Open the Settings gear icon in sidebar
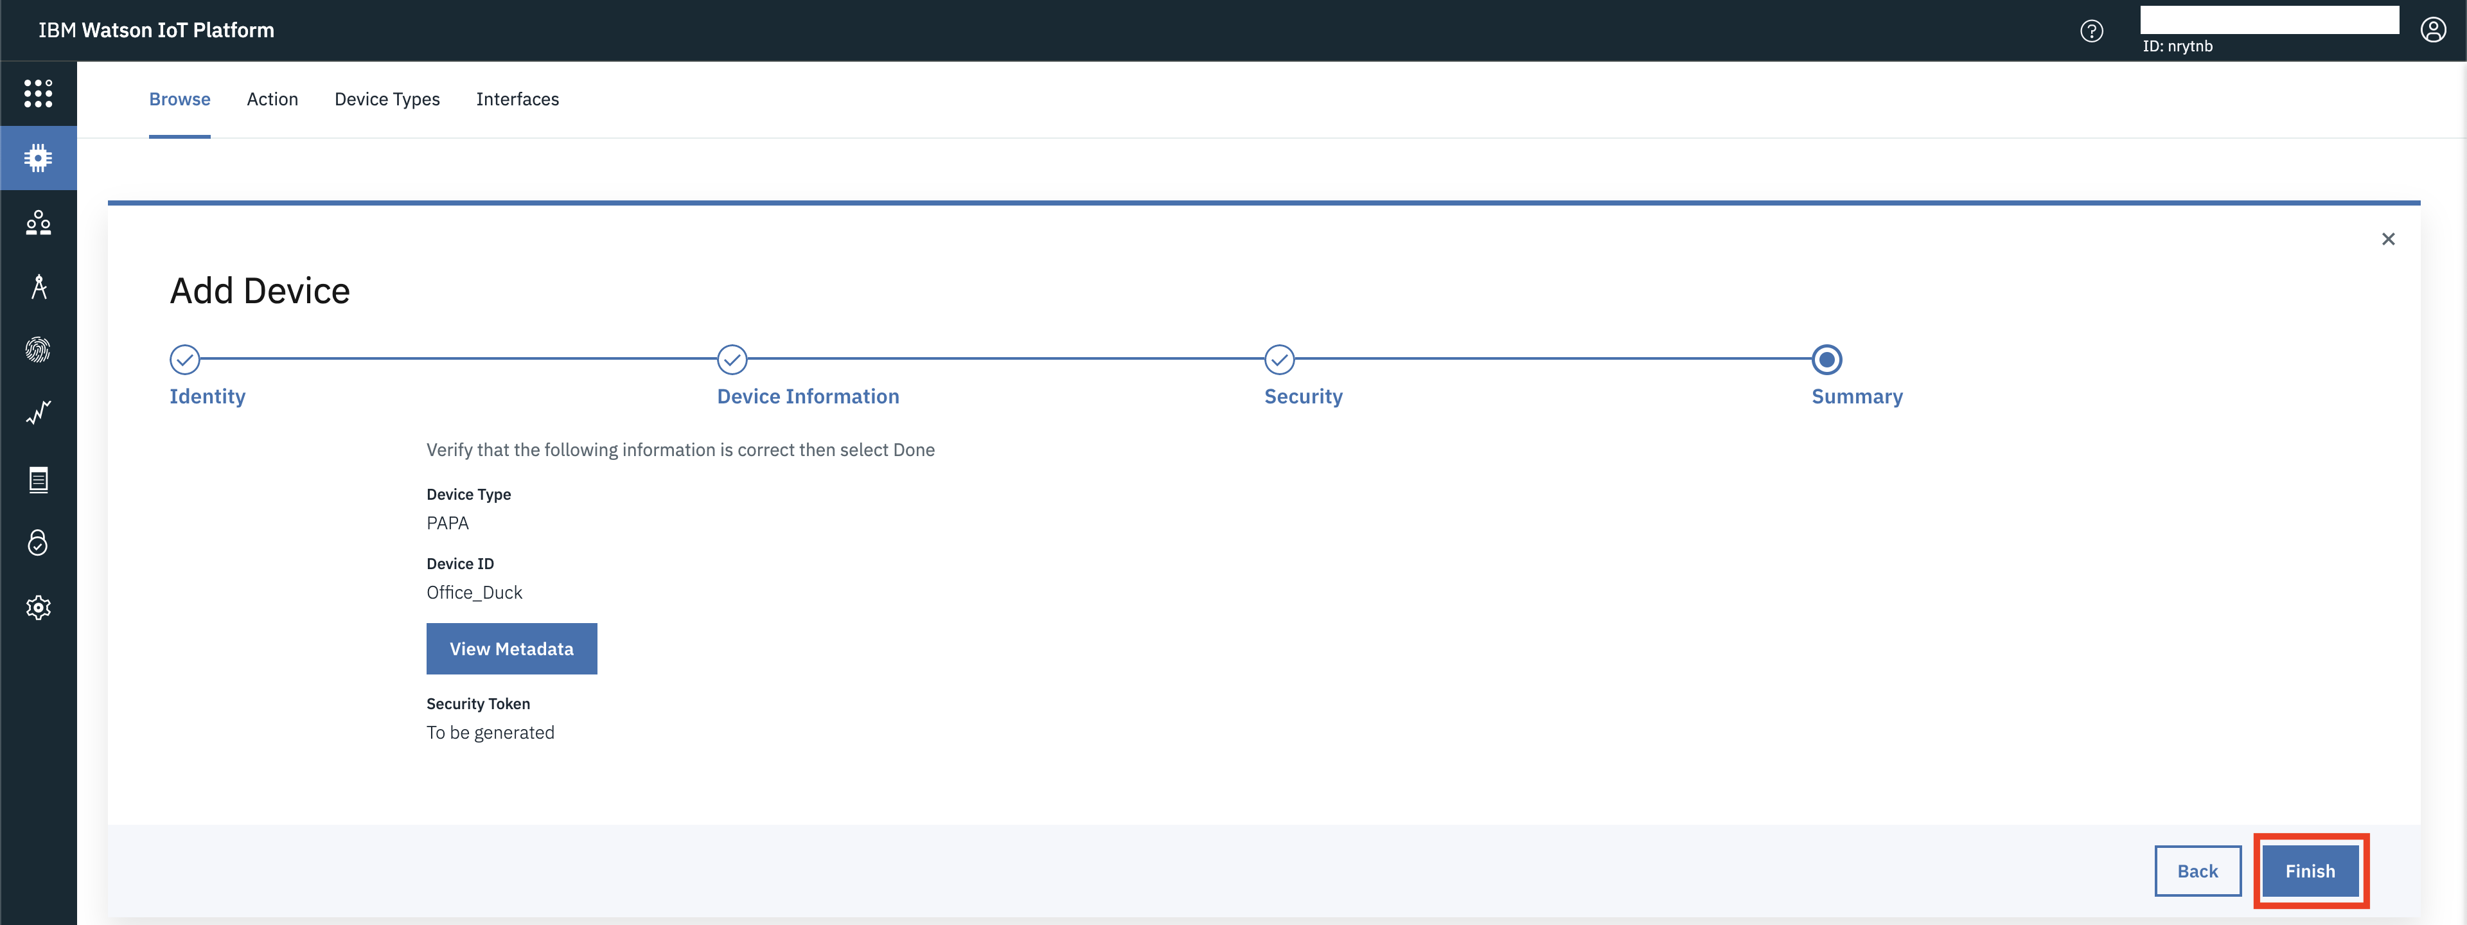 point(39,607)
